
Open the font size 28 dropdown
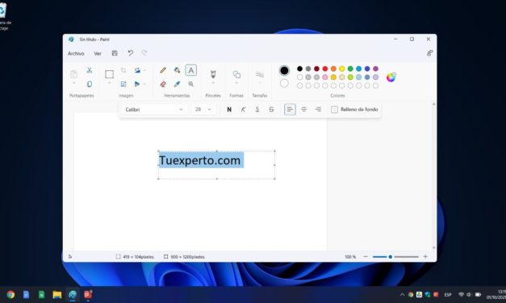[x=203, y=110]
